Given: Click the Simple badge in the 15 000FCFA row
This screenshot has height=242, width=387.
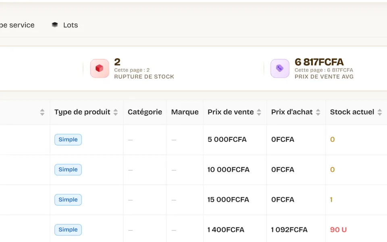Looking at the screenshot, I should [68, 200].
